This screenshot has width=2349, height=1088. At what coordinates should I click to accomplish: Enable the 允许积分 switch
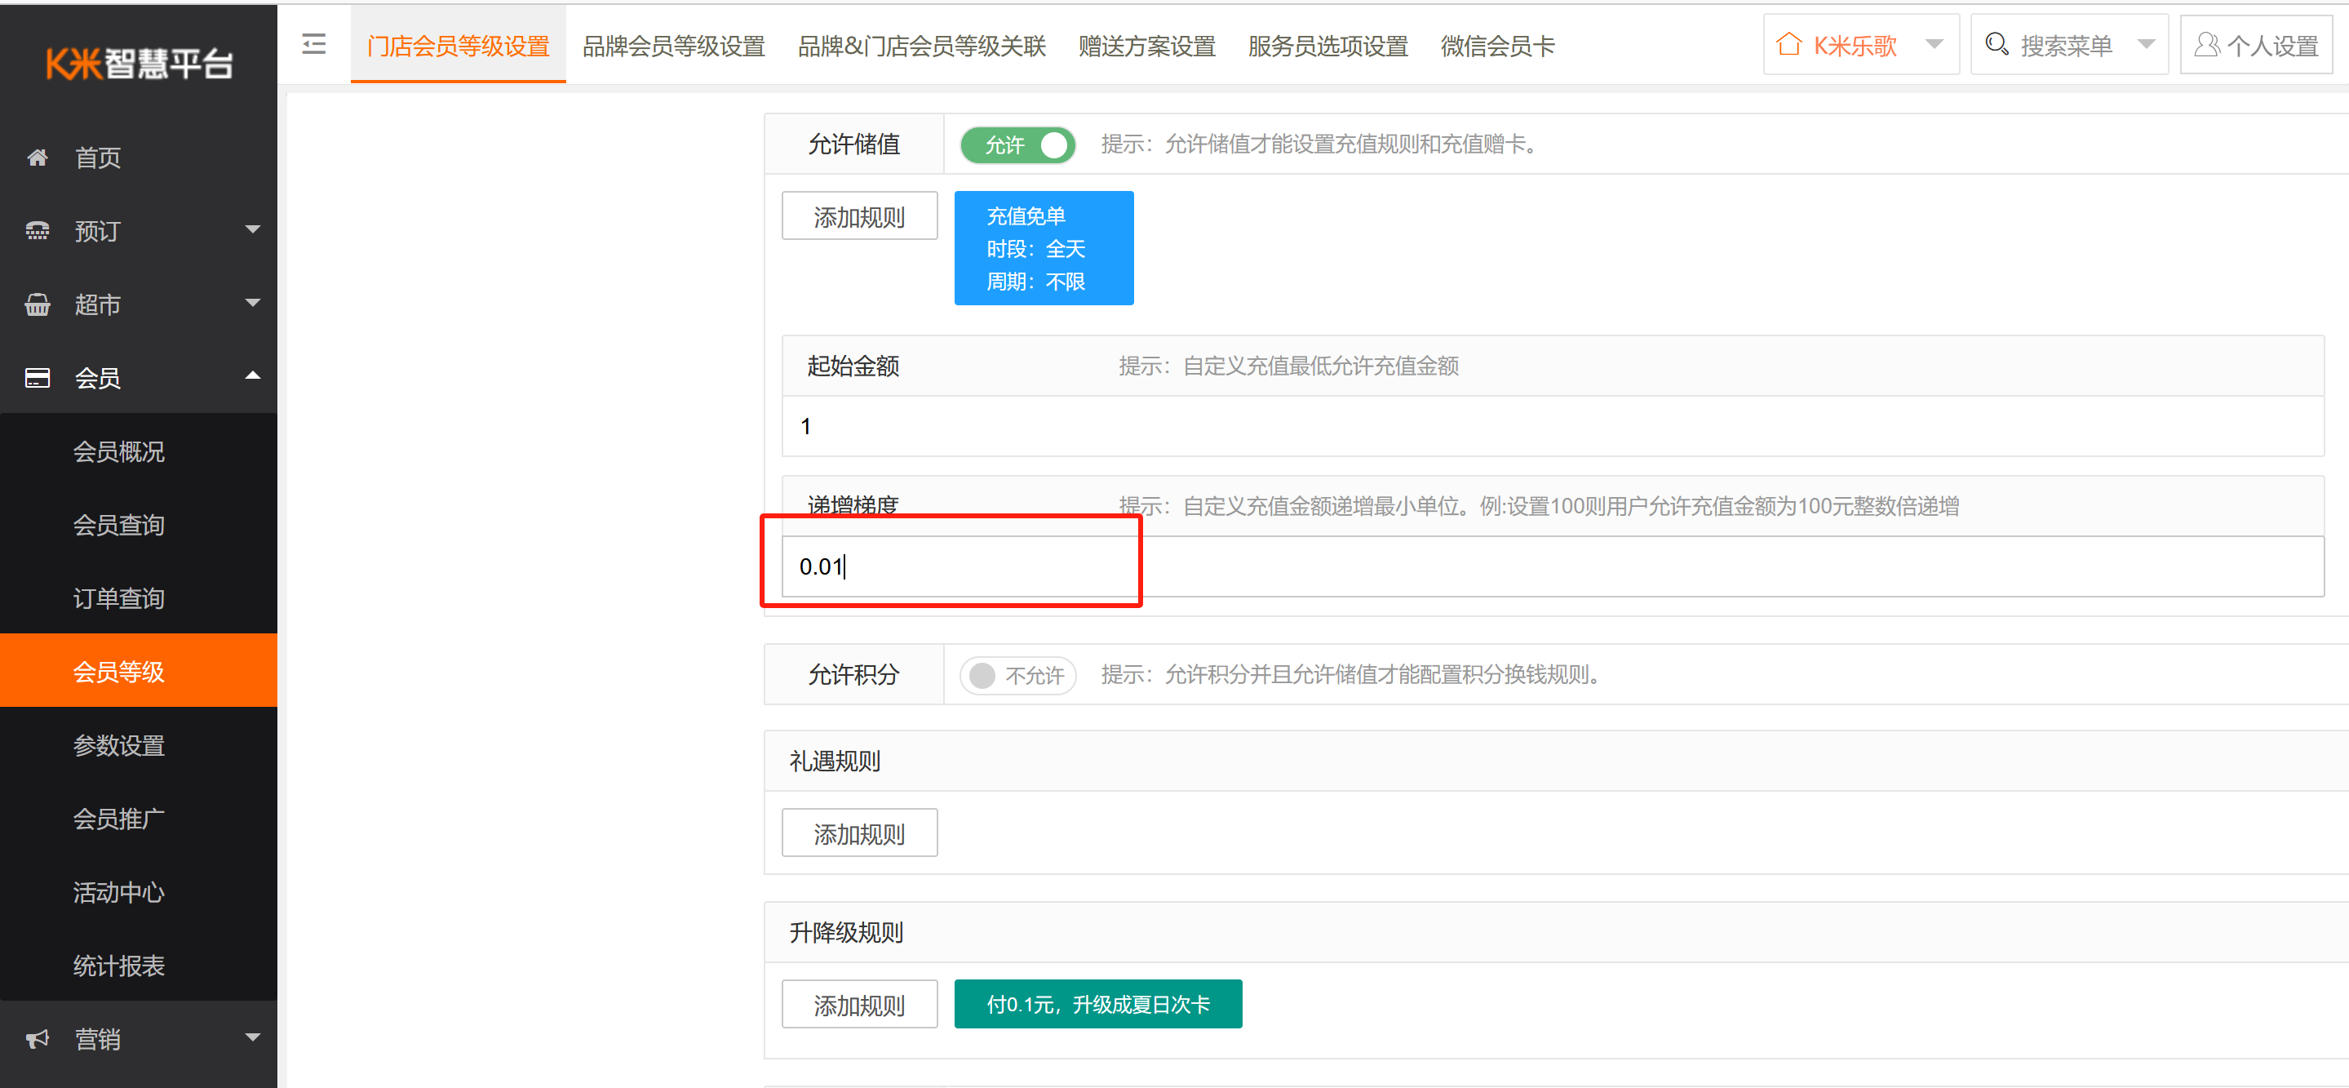pyautogui.click(x=1017, y=676)
